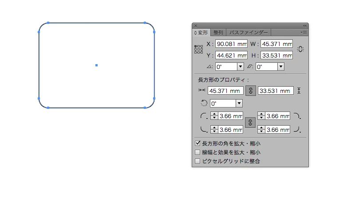
Task: Enable ピクセルグリッドに整合 checkbox
Action: (197, 161)
